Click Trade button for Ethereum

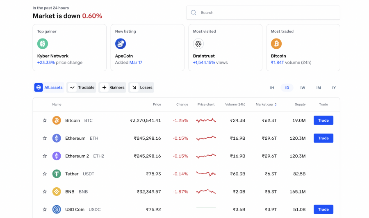pyautogui.click(x=323, y=138)
